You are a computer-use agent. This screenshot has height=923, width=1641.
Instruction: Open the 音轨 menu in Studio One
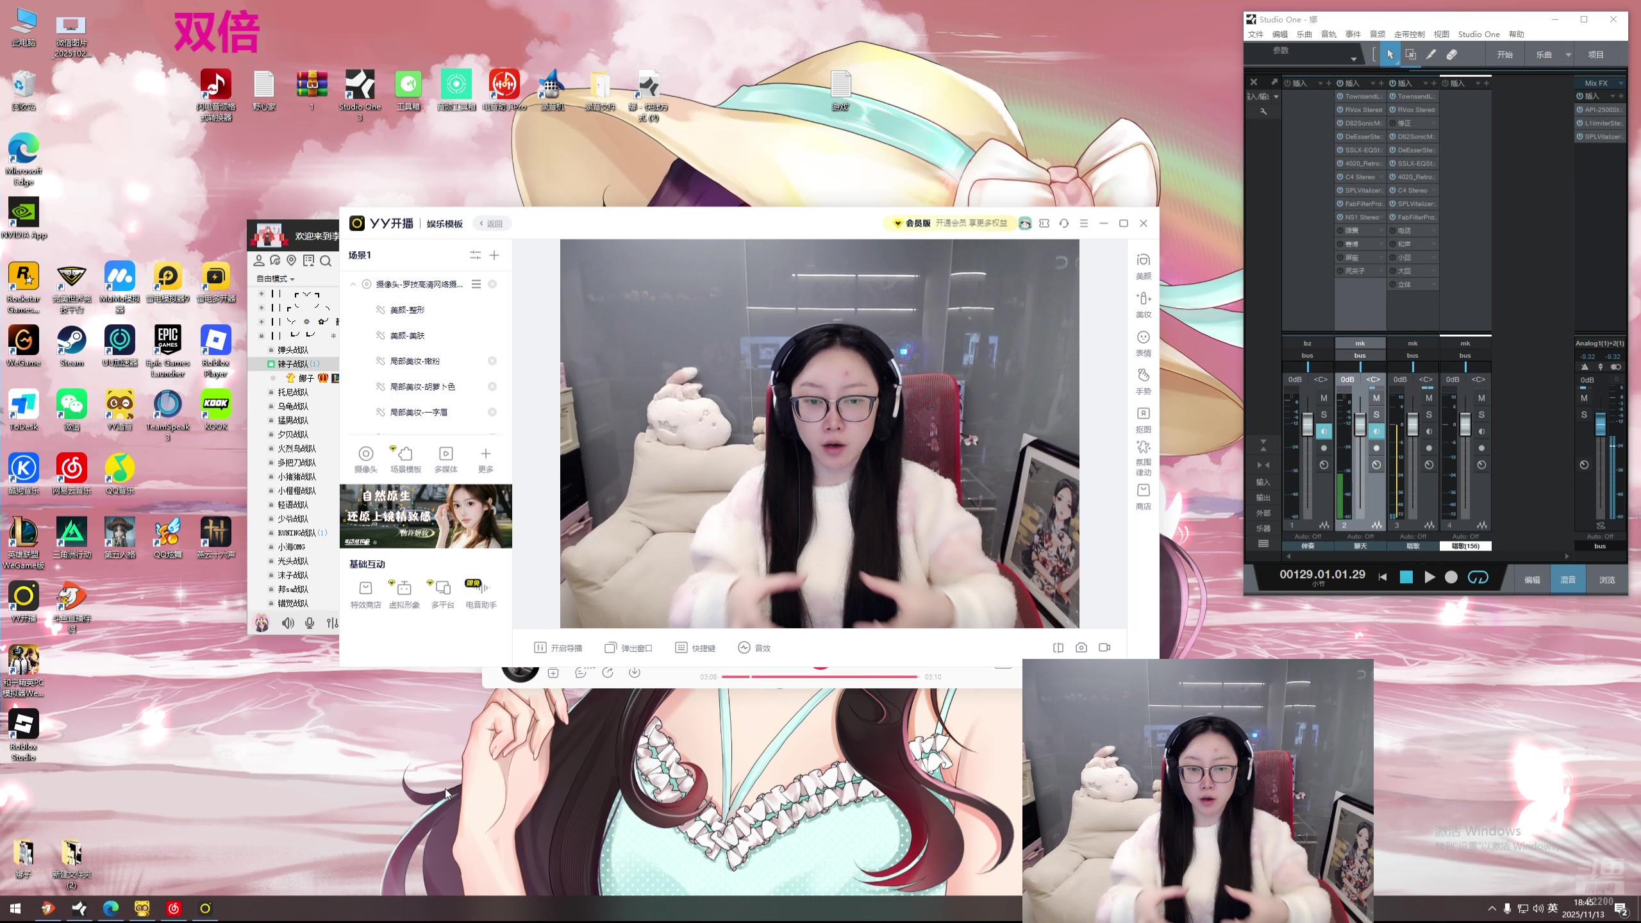pos(1329,35)
